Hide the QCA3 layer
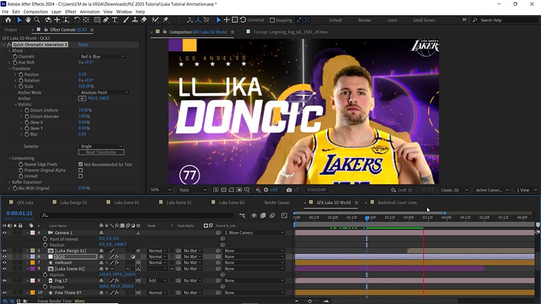This screenshot has width=541, height=304. pos(5,257)
